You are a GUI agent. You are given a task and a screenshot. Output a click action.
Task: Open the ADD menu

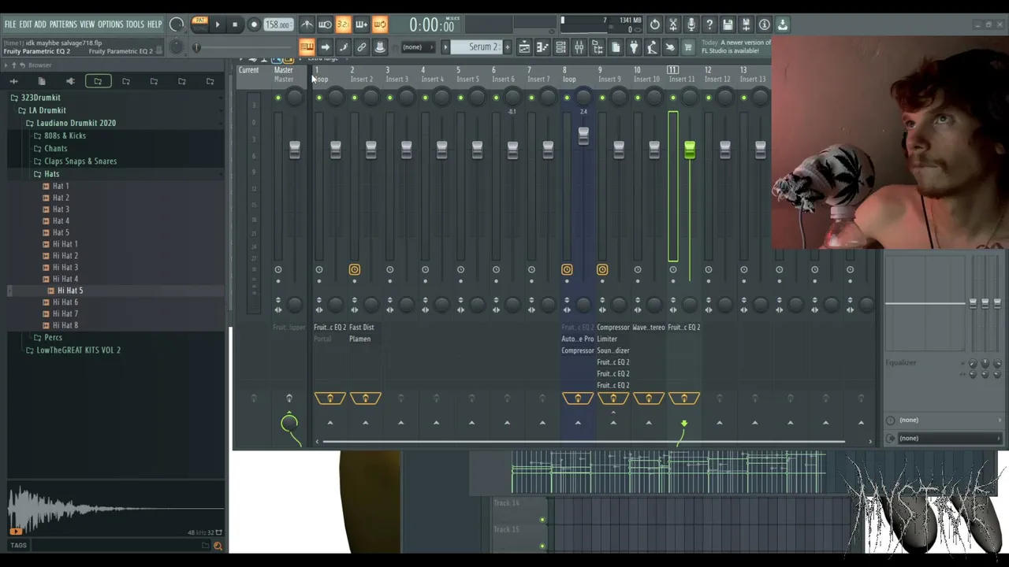point(40,24)
